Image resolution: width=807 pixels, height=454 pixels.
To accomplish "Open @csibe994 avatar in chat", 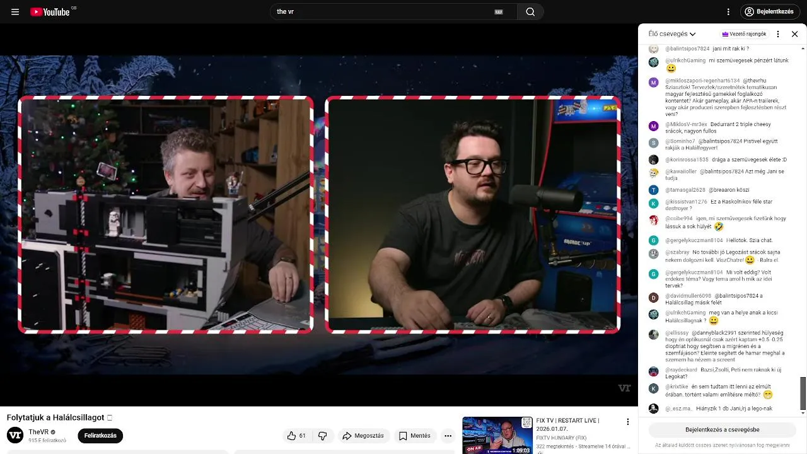I will pos(654,220).
